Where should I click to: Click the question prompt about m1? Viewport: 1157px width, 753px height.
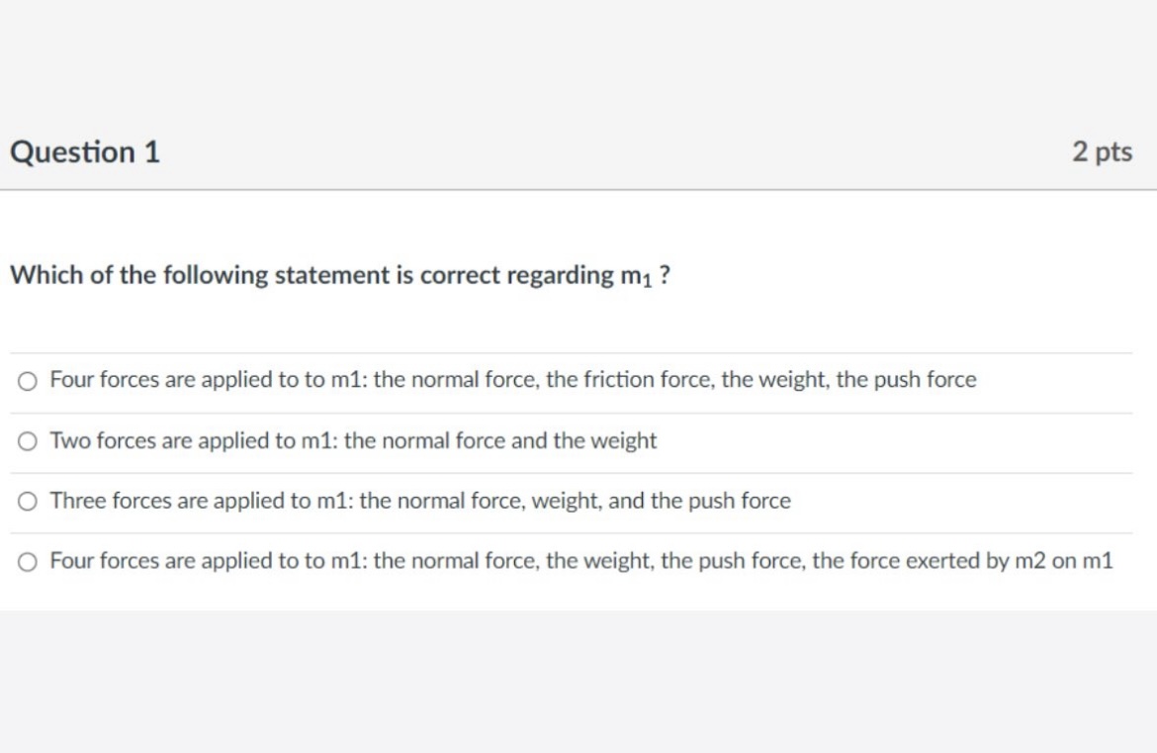coord(341,275)
